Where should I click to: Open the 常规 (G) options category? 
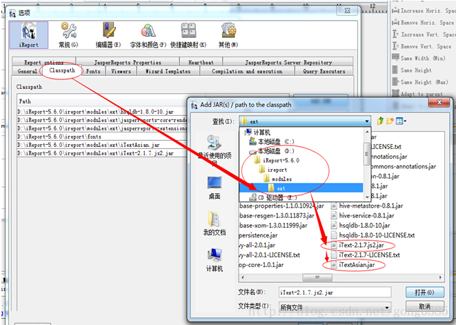(x=68, y=35)
